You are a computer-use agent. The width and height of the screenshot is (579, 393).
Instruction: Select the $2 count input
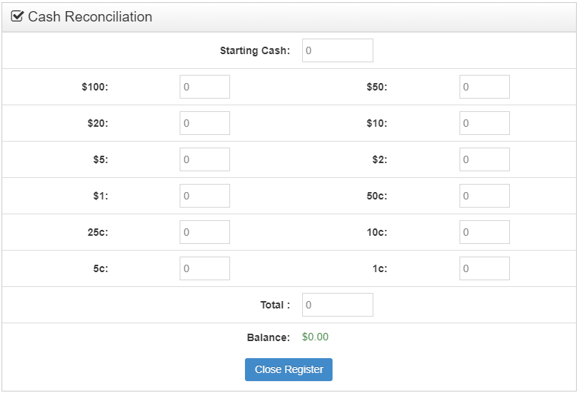point(484,159)
